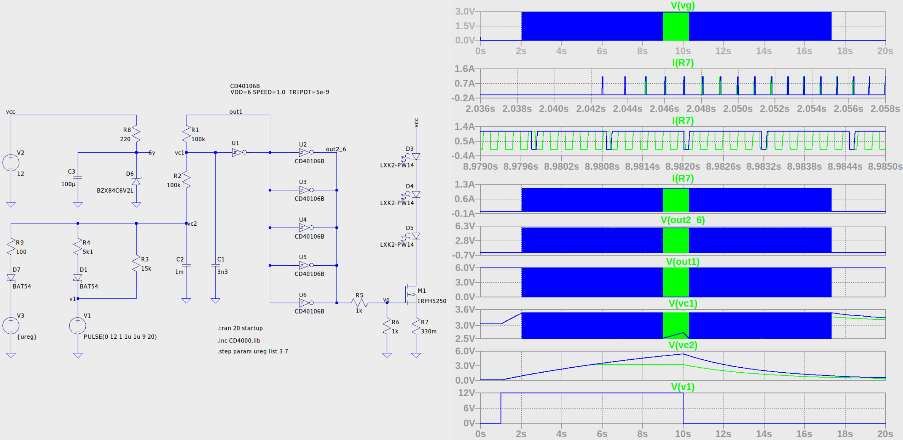This screenshot has width=903, height=440.
Task: Select the C1 3n3 capacitor symbol
Action: click(x=215, y=265)
